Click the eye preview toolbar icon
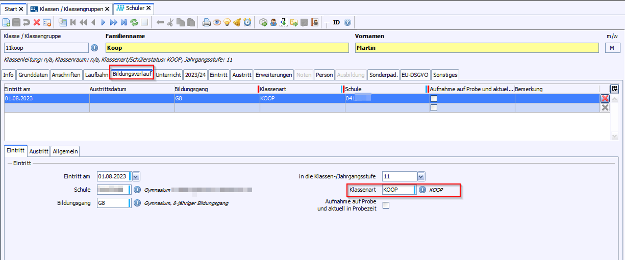This screenshot has height=260, width=625. pos(217,22)
